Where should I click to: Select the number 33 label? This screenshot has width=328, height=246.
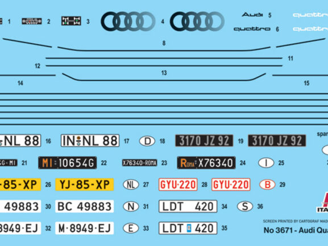146,228
